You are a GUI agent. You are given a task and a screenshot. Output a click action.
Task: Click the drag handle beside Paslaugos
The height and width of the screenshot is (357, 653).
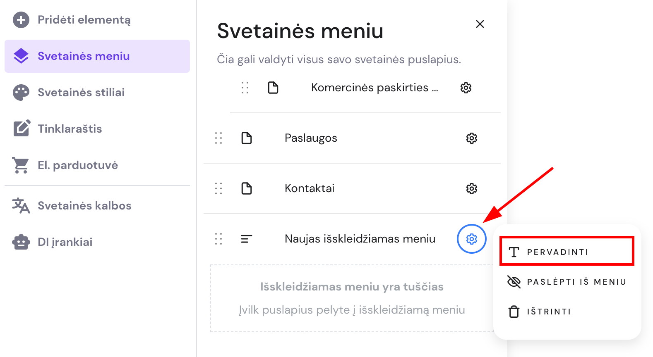[x=219, y=138]
